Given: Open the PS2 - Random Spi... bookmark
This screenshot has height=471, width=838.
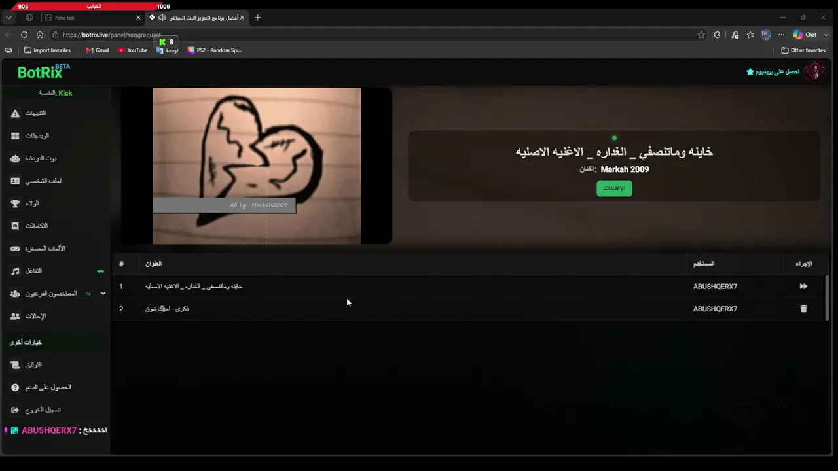Looking at the screenshot, I should click(x=215, y=50).
